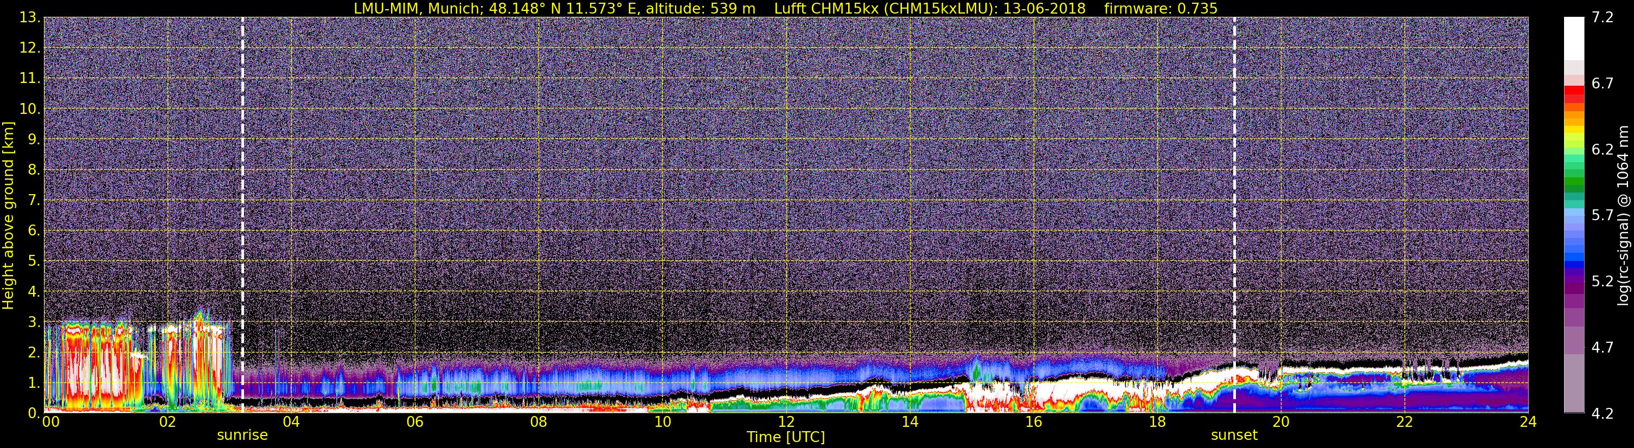
Task: Click the '7.' height axis tick label
Action: (34, 201)
